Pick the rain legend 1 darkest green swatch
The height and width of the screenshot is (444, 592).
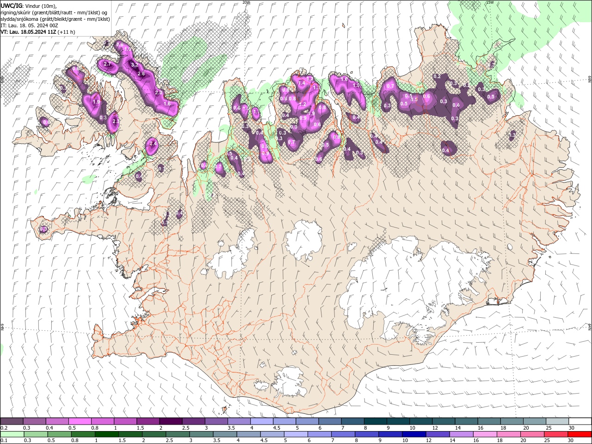tap(106, 434)
